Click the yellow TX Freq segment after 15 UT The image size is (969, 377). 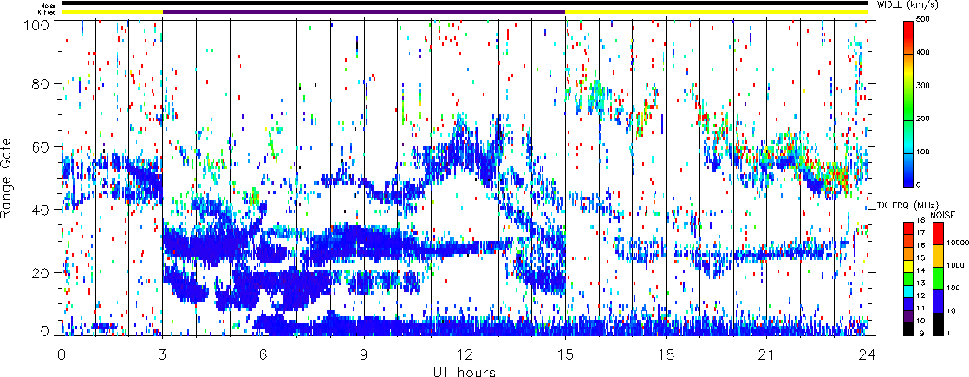717,12
